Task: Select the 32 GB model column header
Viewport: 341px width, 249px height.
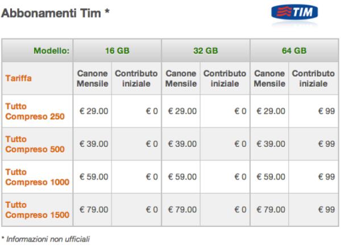Action: [206, 50]
